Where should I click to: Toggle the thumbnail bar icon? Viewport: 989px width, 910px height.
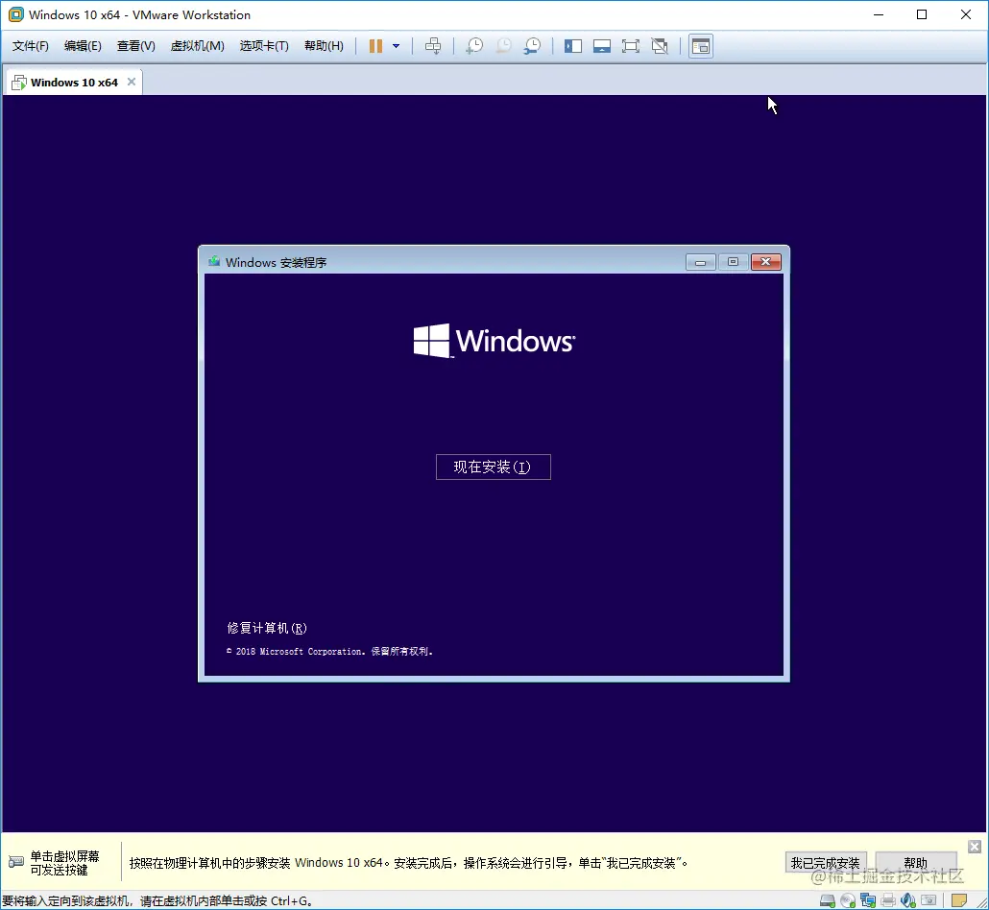602,46
